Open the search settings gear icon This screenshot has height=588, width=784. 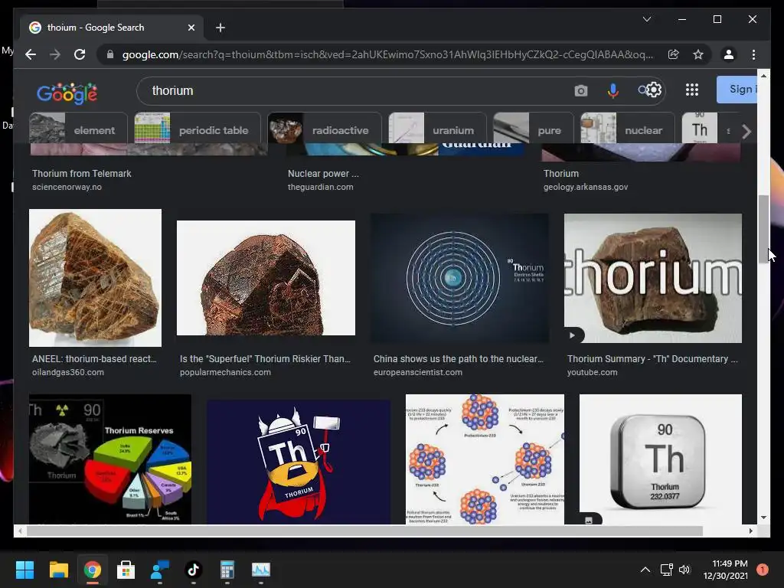click(653, 90)
